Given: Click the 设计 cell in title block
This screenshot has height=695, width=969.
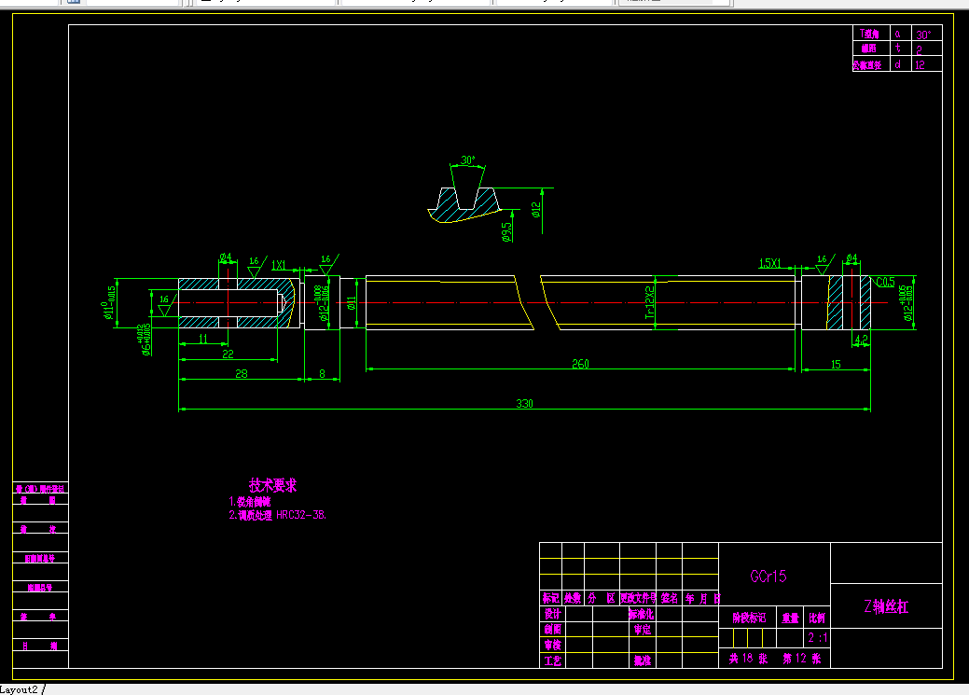Looking at the screenshot, I should (x=552, y=614).
